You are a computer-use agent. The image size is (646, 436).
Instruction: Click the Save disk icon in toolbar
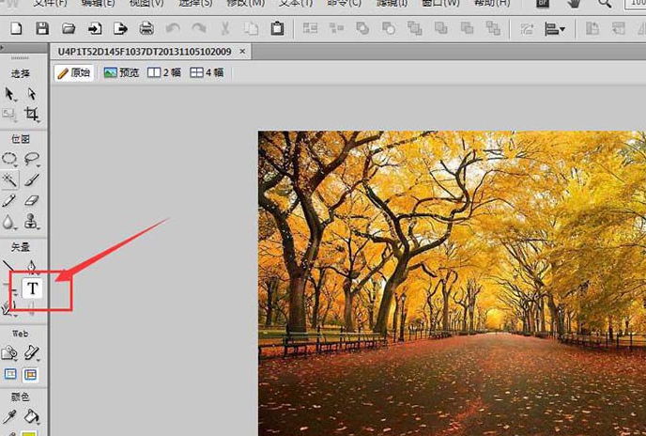point(42,29)
